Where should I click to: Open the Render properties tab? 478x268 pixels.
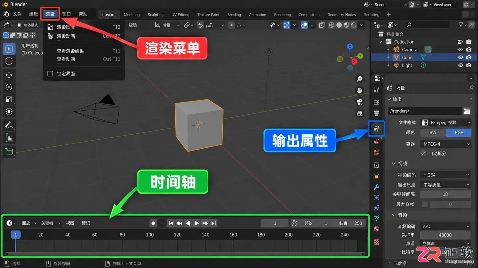tap(376, 102)
